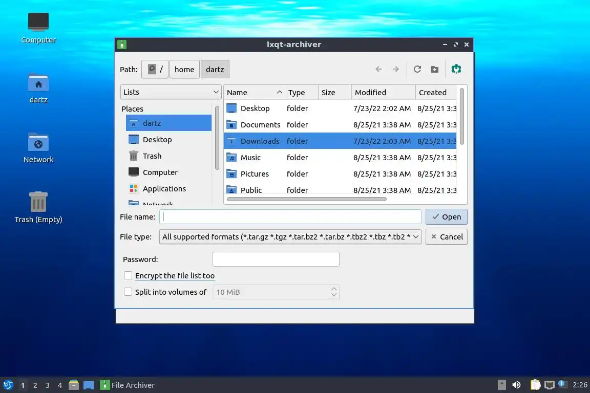Click the file list vertical scrollbar

click(461, 116)
